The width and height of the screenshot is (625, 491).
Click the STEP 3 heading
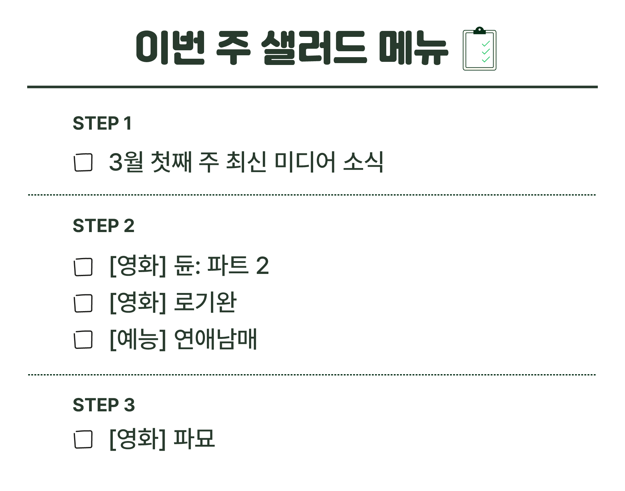tap(103, 405)
